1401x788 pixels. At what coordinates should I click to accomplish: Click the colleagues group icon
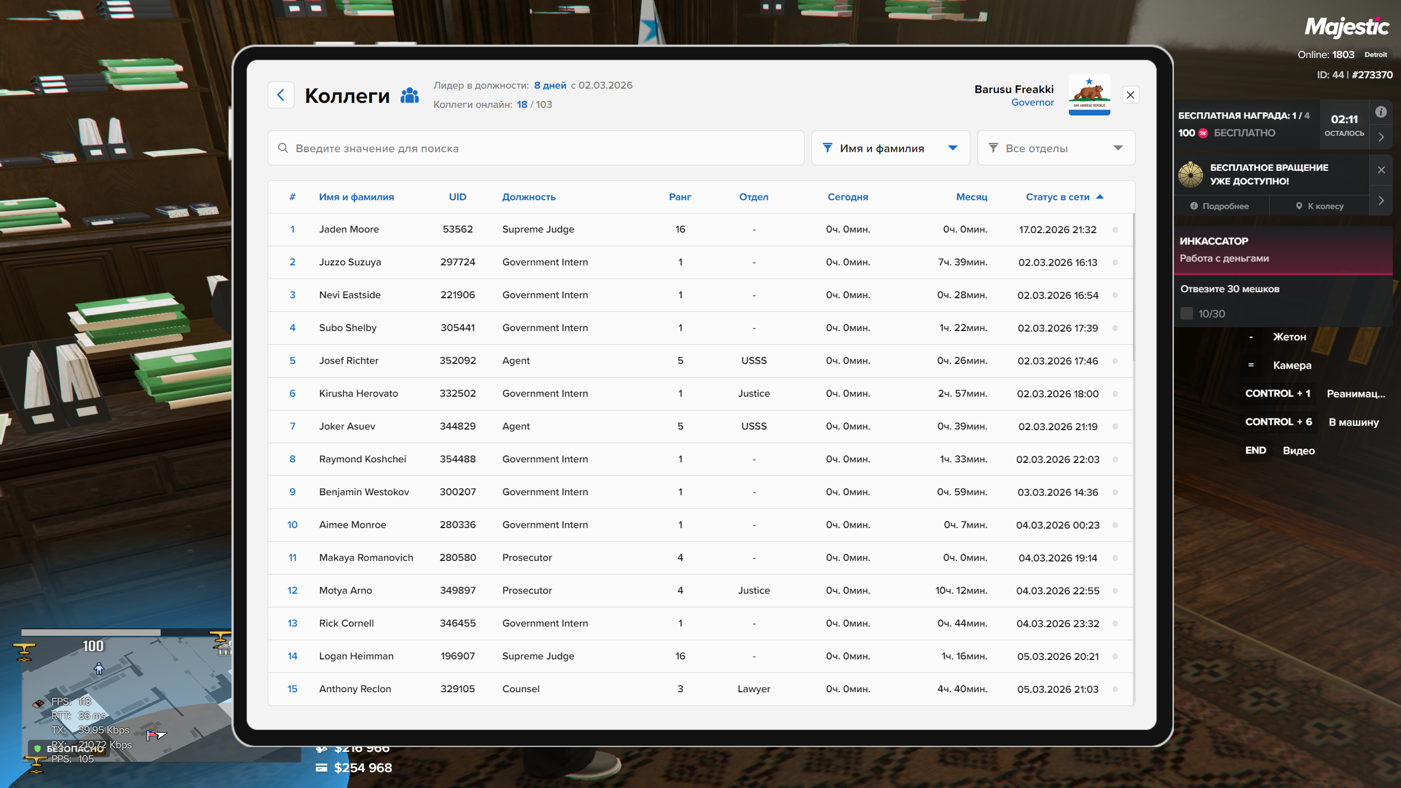409,96
